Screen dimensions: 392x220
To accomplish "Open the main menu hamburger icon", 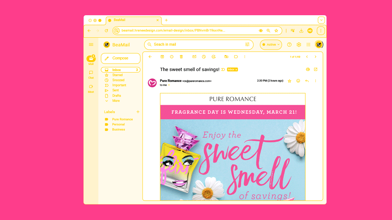I will (x=91, y=45).
